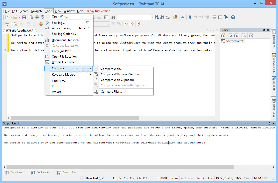Open the Window menu
Viewport: 278px width, 183px height.
(x=69, y=11)
